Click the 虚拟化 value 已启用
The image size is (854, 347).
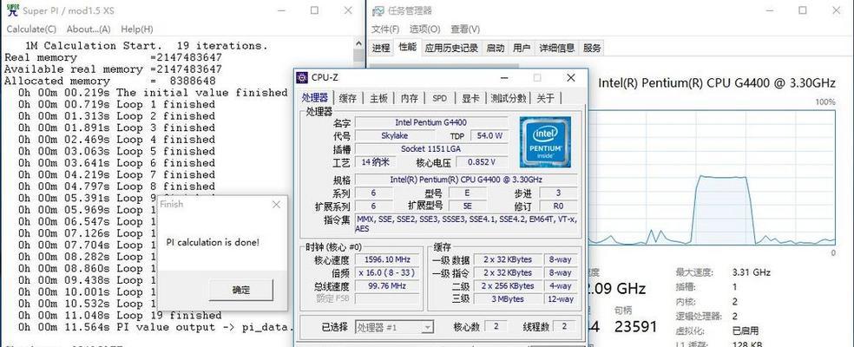[746, 331]
